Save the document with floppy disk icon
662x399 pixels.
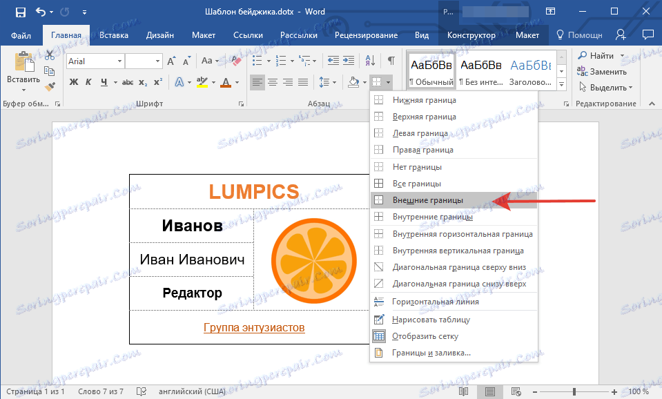(20, 12)
